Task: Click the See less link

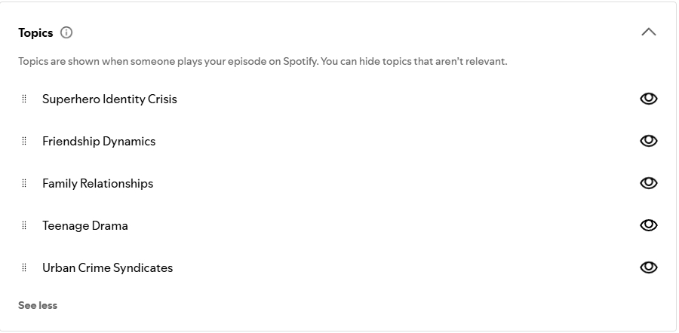Action: click(x=38, y=305)
